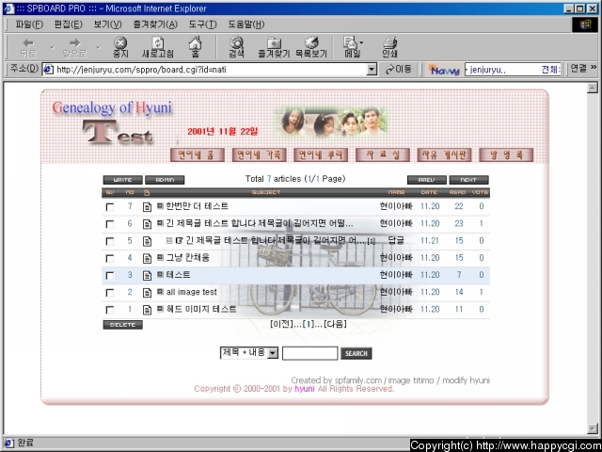Expand the 연결 links toolbar chevron
602x452 pixels.
pyautogui.click(x=594, y=68)
